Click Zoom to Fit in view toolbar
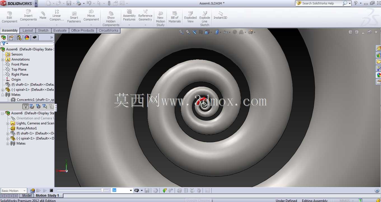Image resolution: width=381 pixels, height=202 pixels. [x=181, y=32]
